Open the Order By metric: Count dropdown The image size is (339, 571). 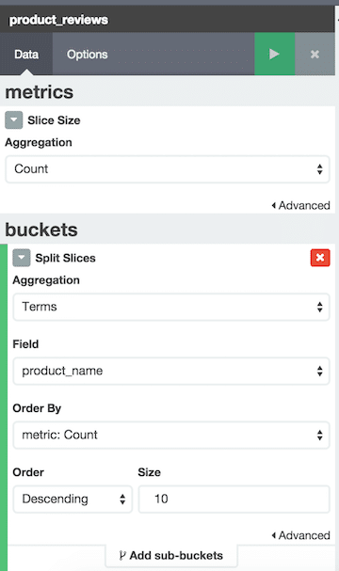[x=171, y=436]
